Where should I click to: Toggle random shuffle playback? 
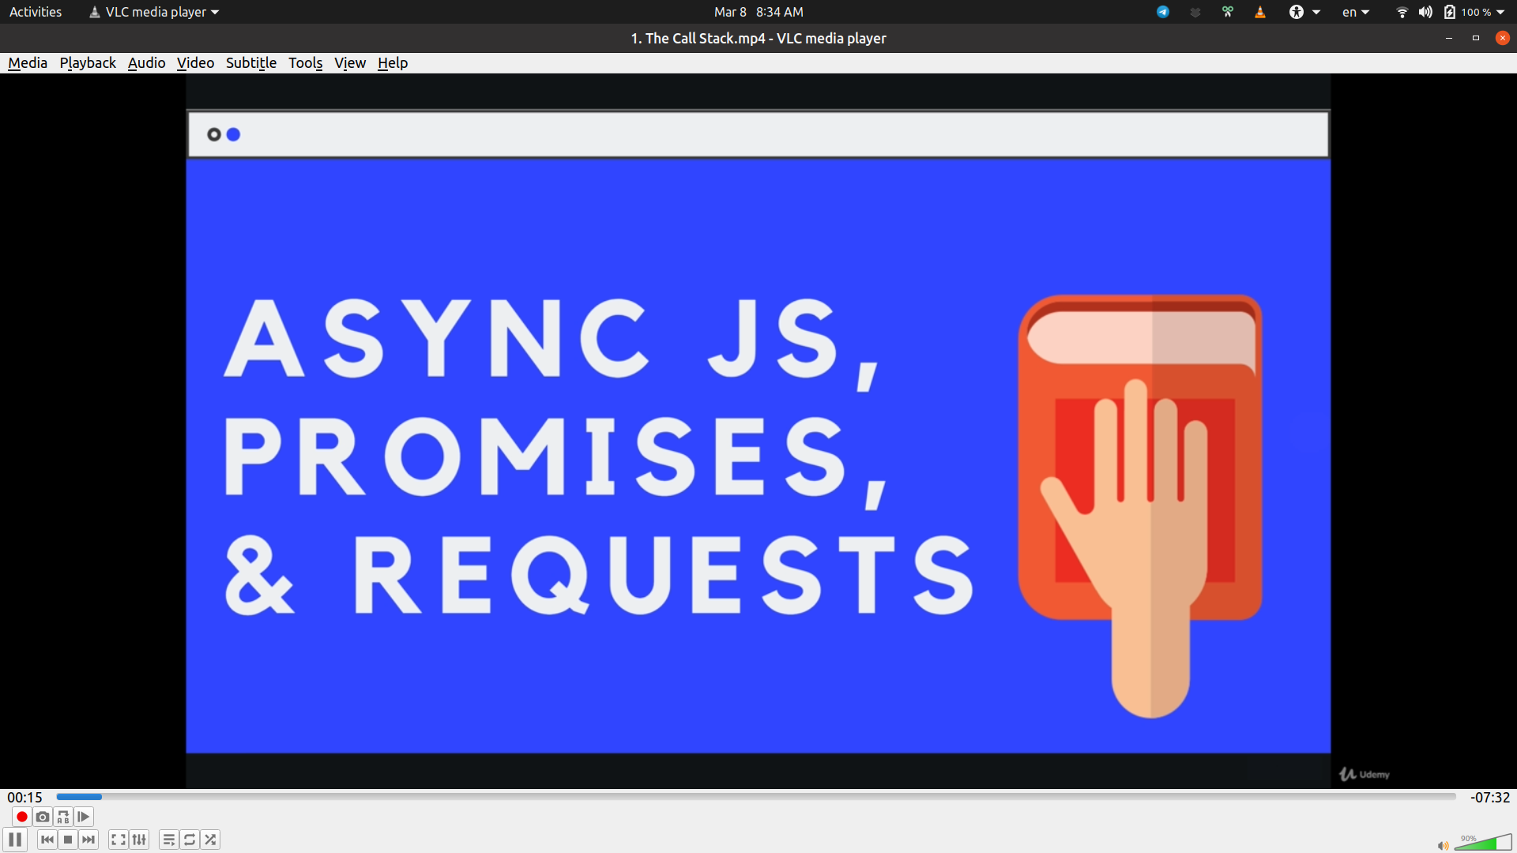coord(210,840)
